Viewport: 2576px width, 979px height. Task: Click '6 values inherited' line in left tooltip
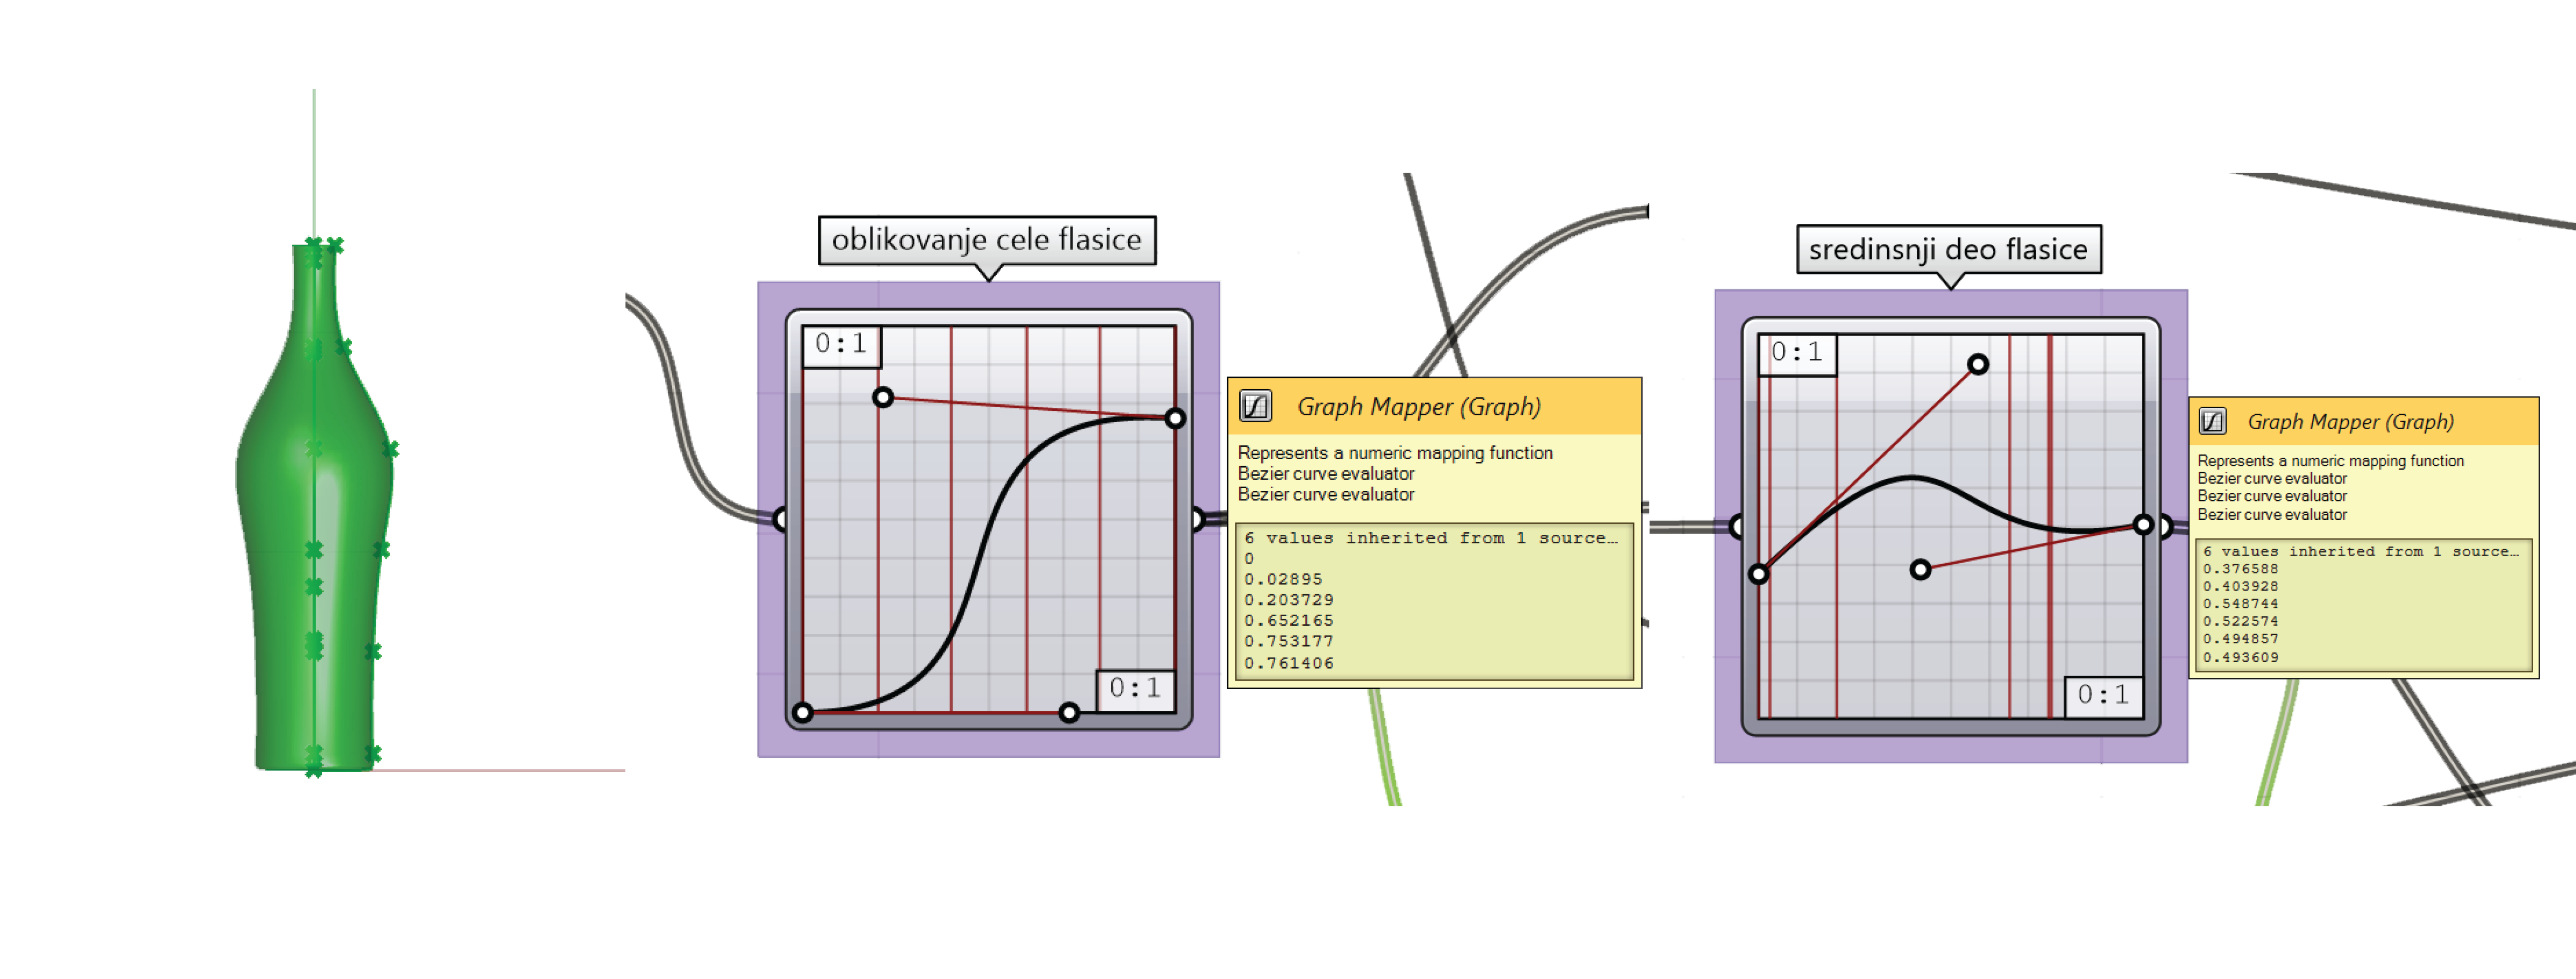pyautogui.click(x=1431, y=538)
